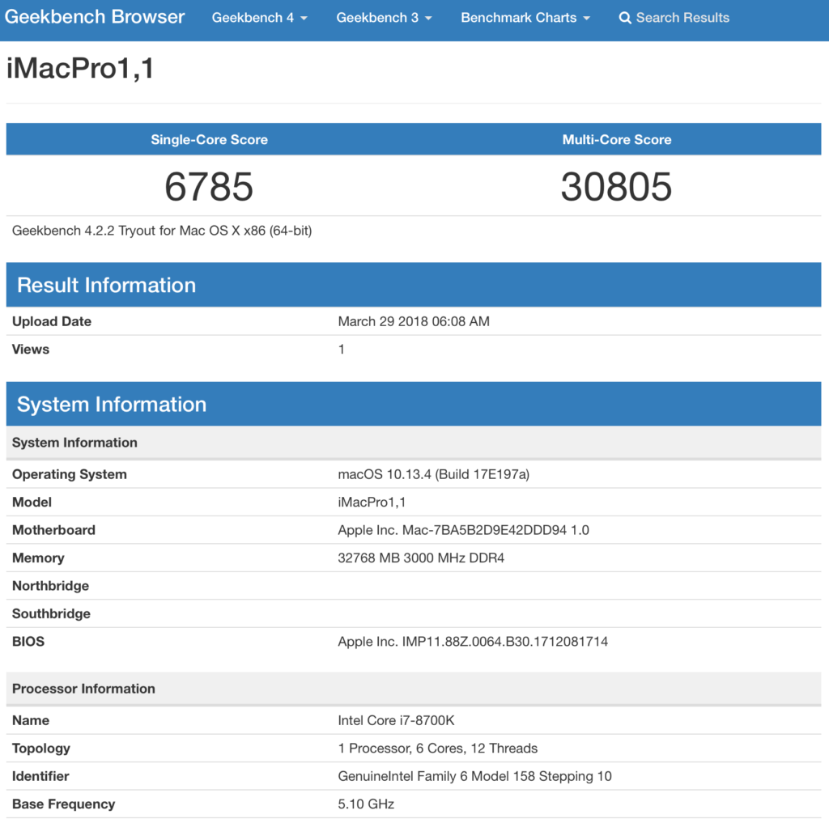829x823 pixels.
Task: Click the Base Frequency label
Action: click(63, 804)
